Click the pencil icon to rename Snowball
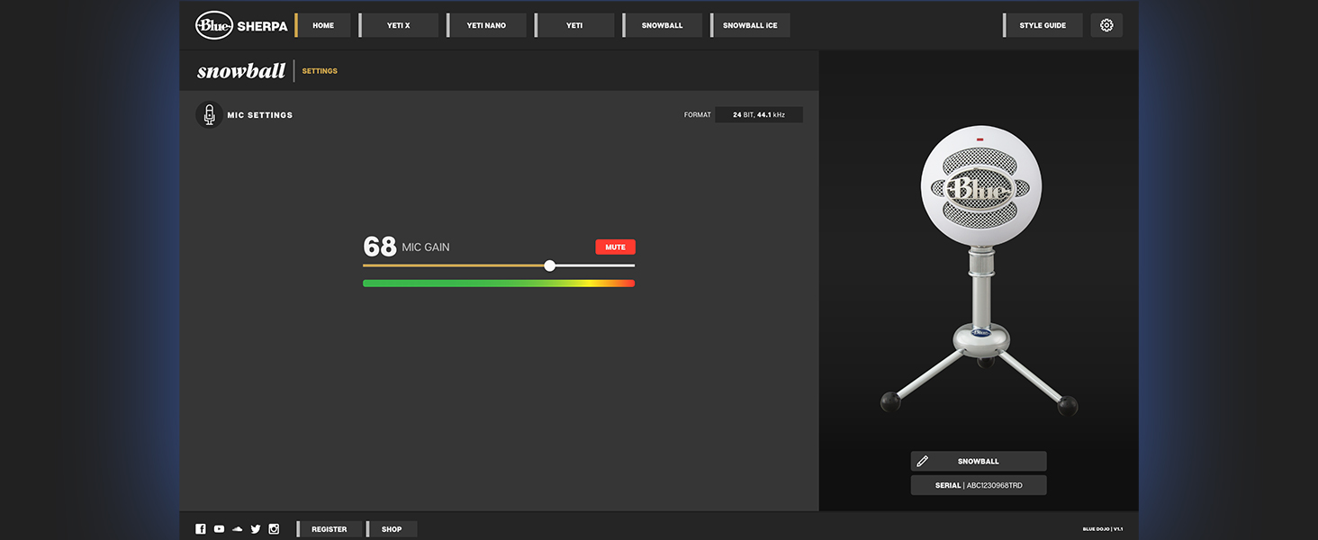Screen dimensions: 1318x540 (x=922, y=462)
